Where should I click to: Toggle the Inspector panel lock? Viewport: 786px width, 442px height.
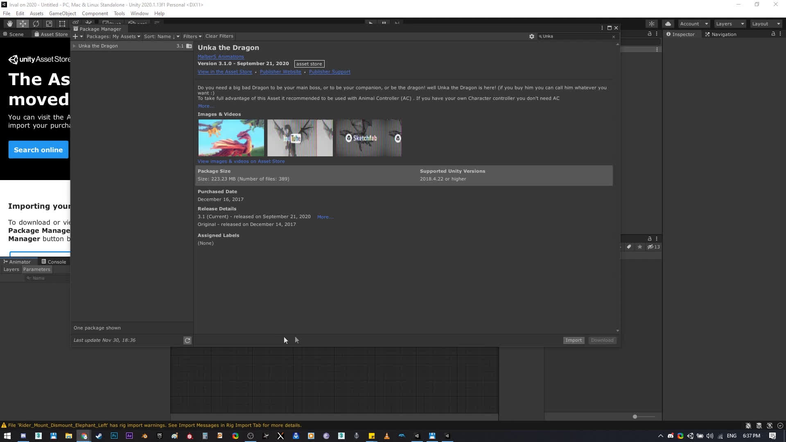[773, 34]
